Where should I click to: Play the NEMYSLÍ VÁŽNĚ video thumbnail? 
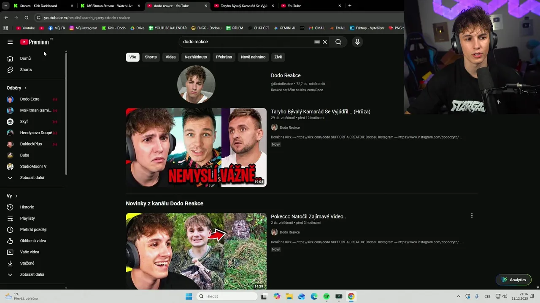point(196,147)
